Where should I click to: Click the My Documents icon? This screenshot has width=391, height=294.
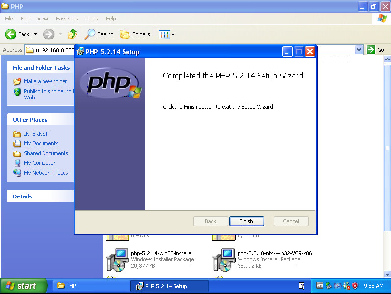[17, 143]
